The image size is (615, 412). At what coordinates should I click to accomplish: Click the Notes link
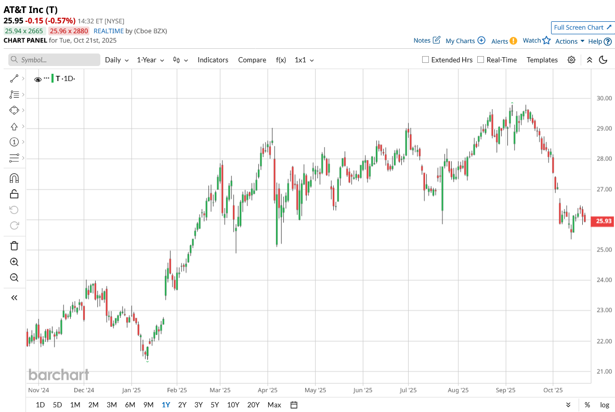coord(422,41)
